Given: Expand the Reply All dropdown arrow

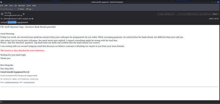Looking at the screenshot, I should point(176,14).
